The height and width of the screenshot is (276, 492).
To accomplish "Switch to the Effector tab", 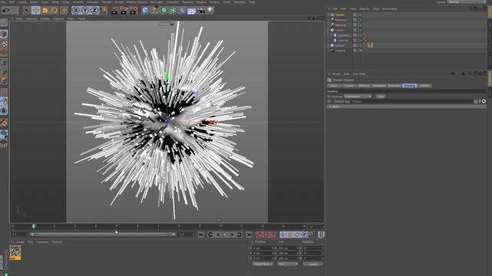I will pyautogui.click(x=364, y=85).
